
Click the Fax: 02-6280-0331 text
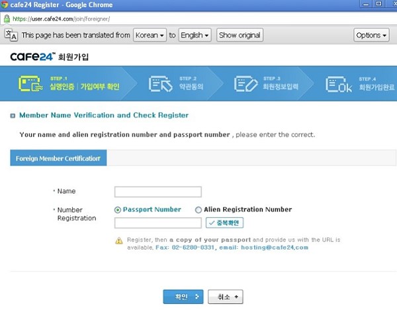[x=185, y=247]
